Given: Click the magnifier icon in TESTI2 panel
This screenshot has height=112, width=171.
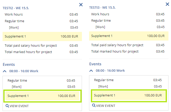Looking at the screenshot, I should coord(7,106).
